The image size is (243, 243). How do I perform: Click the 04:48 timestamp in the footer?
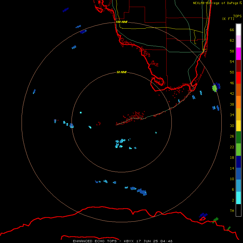(x=166, y=241)
